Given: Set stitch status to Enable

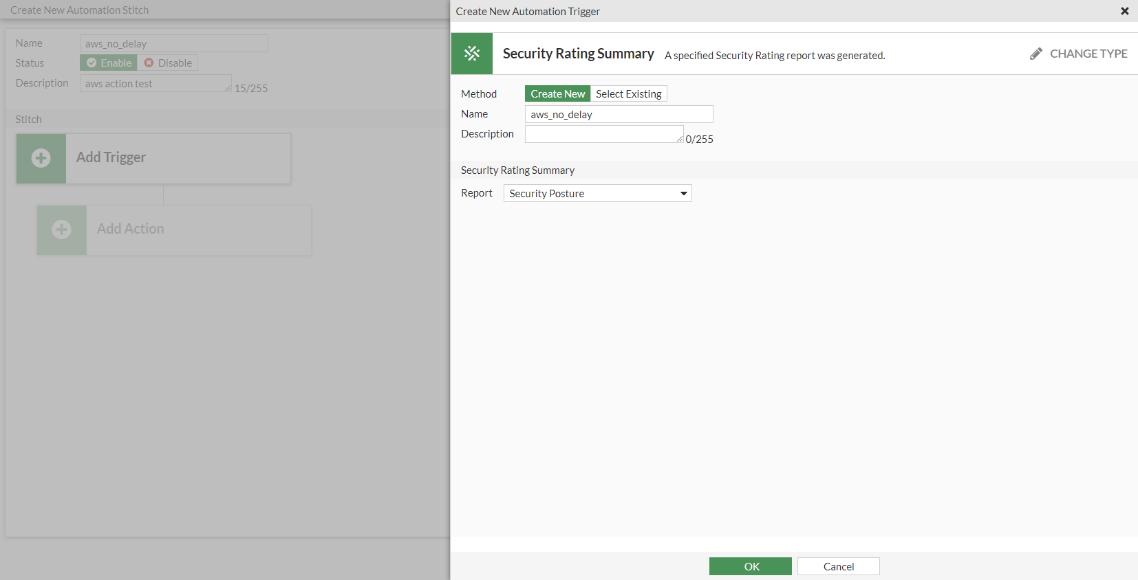Looking at the screenshot, I should coord(109,63).
